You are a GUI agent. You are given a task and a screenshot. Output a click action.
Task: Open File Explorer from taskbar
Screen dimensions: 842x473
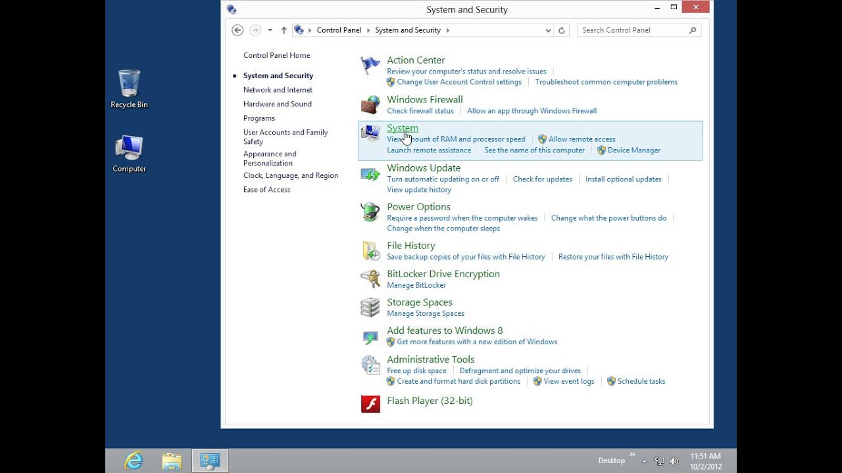[172, 461]
